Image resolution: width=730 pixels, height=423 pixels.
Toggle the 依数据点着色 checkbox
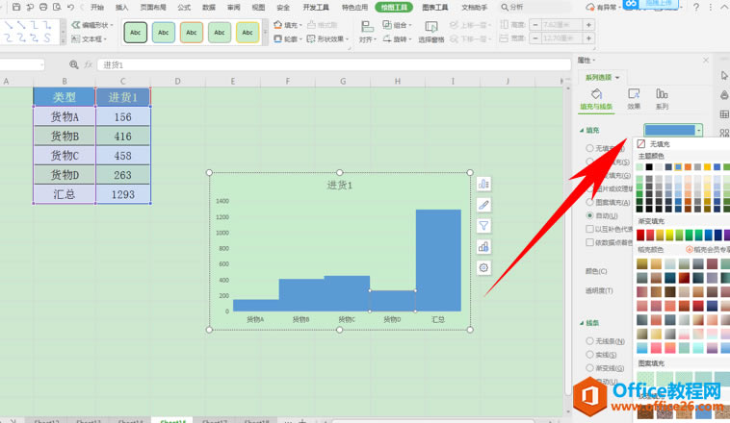click(589, 242)
